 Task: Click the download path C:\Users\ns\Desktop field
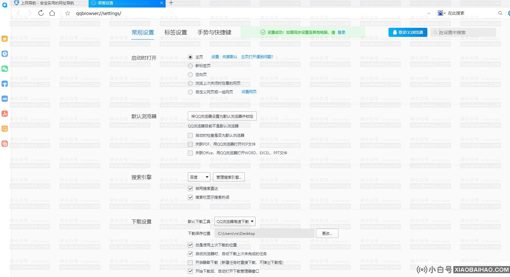pyautogui.click(x=265, y=233)
